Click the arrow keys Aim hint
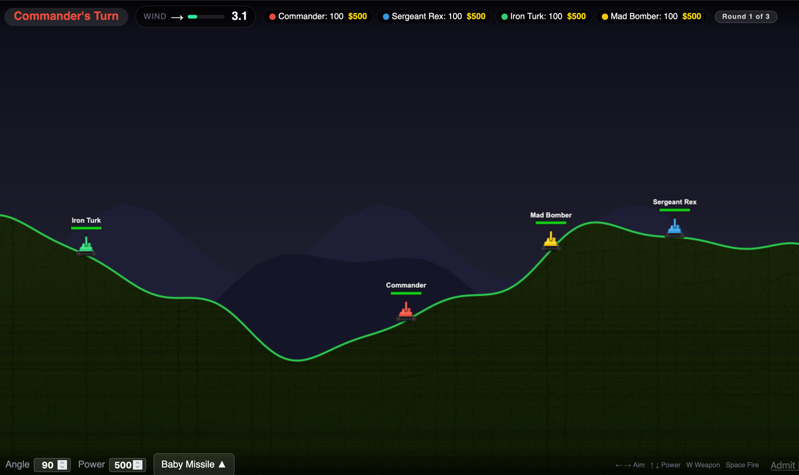 coord(630,465)
